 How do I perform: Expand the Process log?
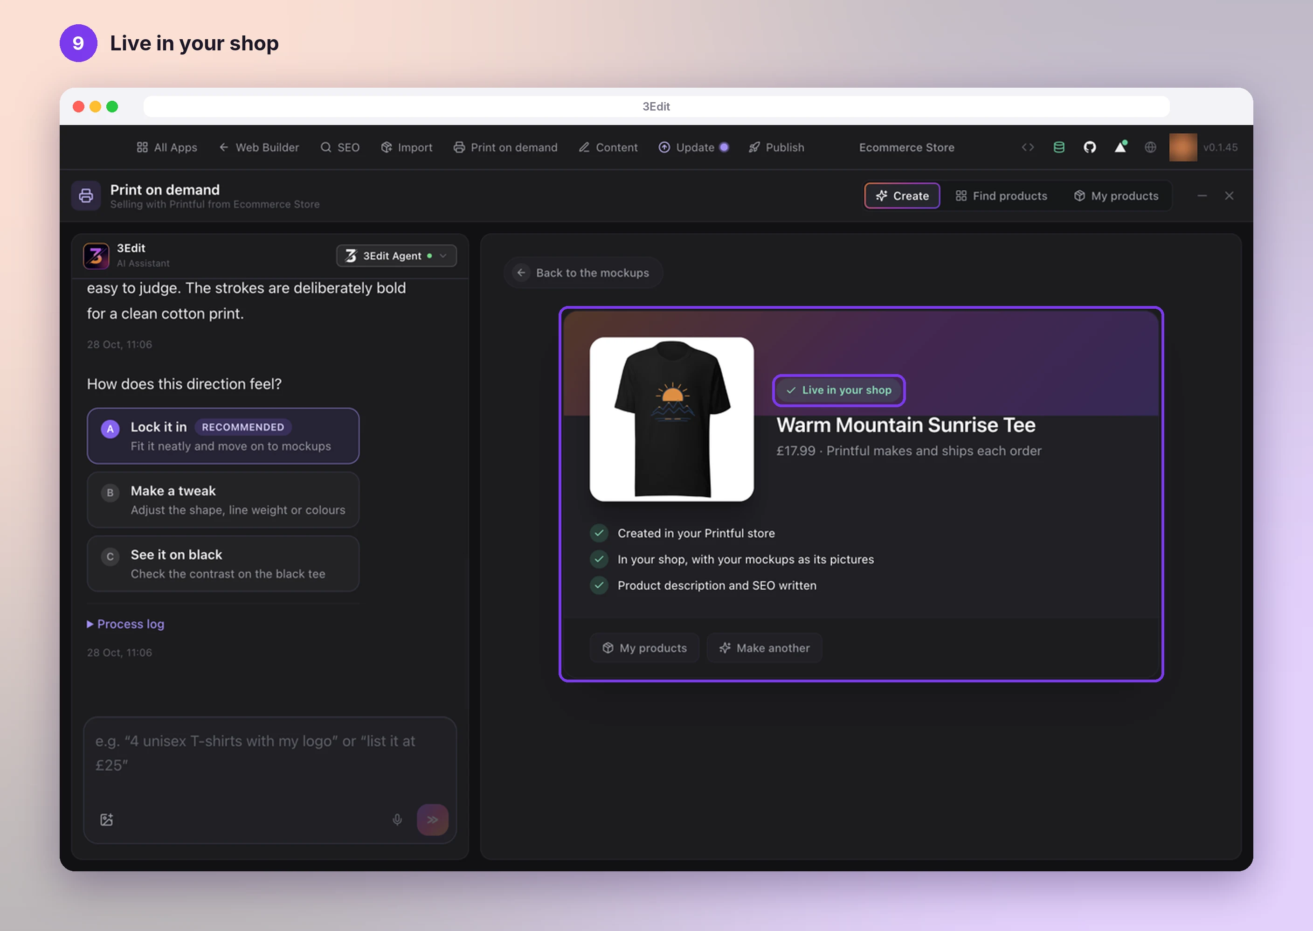click(x=125, y=624)
